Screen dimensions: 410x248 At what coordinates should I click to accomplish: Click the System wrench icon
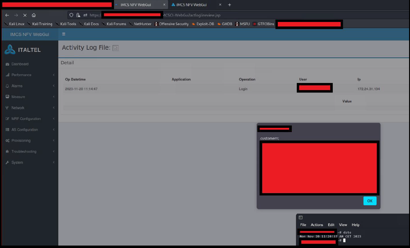point(7,163)
